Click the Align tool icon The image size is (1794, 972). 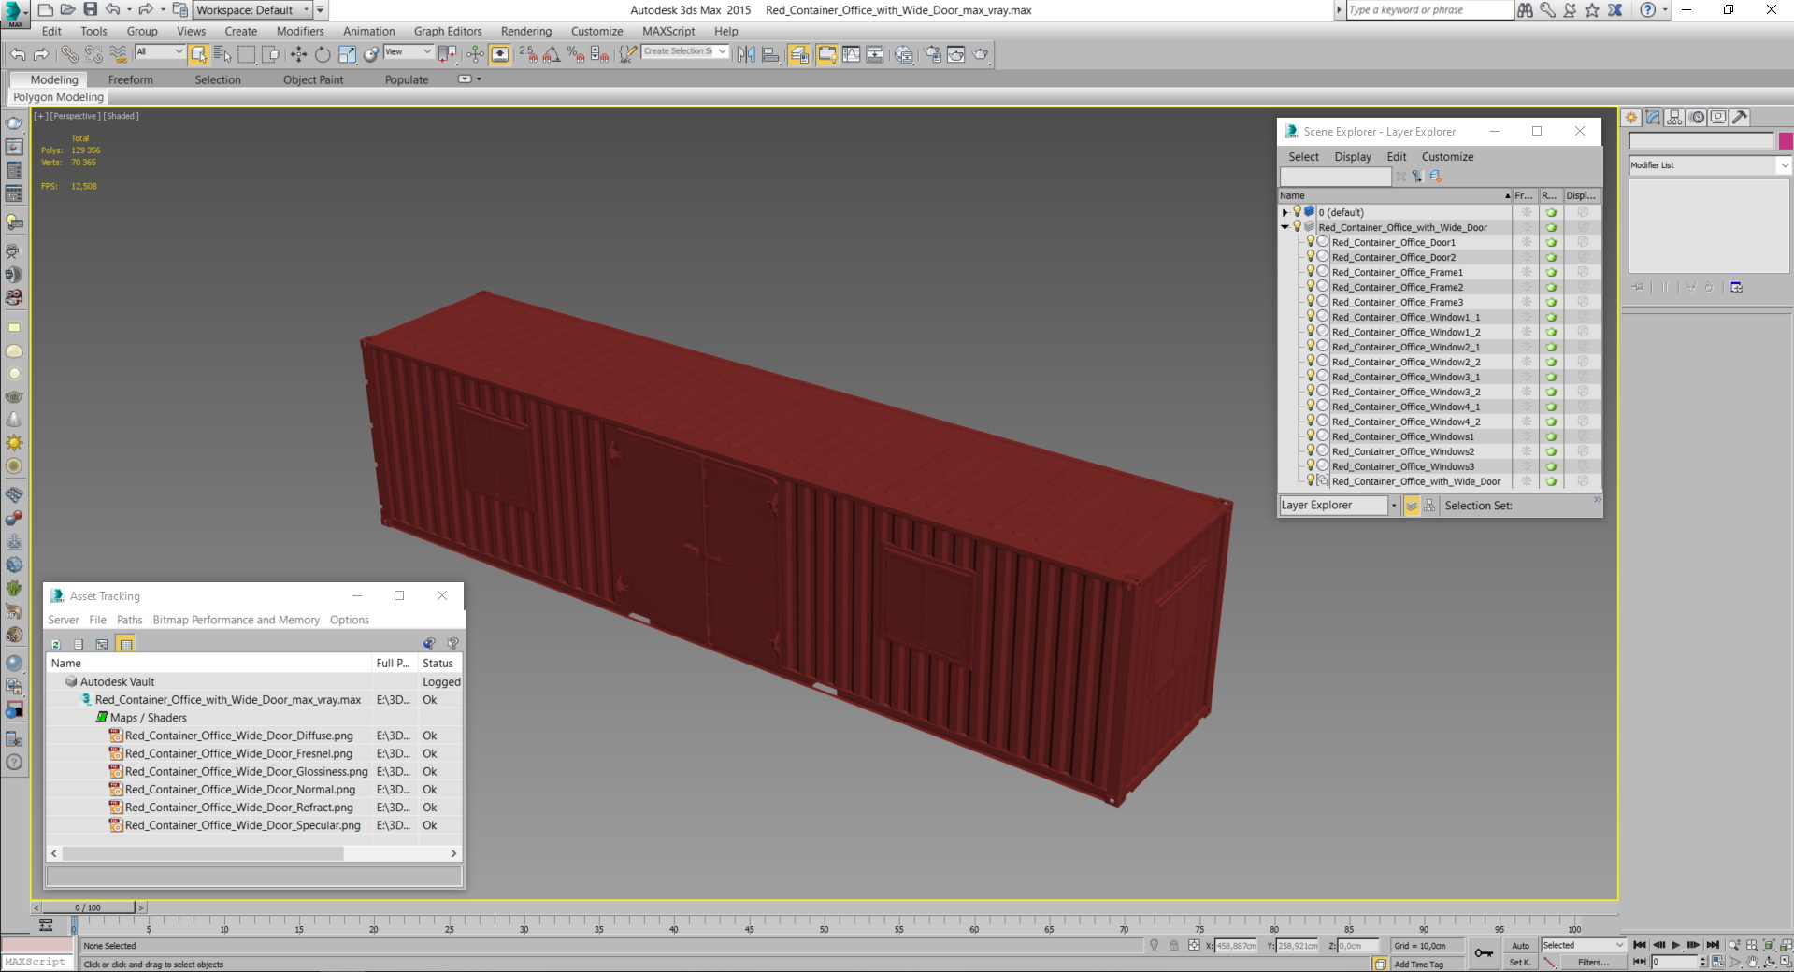[770, 54]
